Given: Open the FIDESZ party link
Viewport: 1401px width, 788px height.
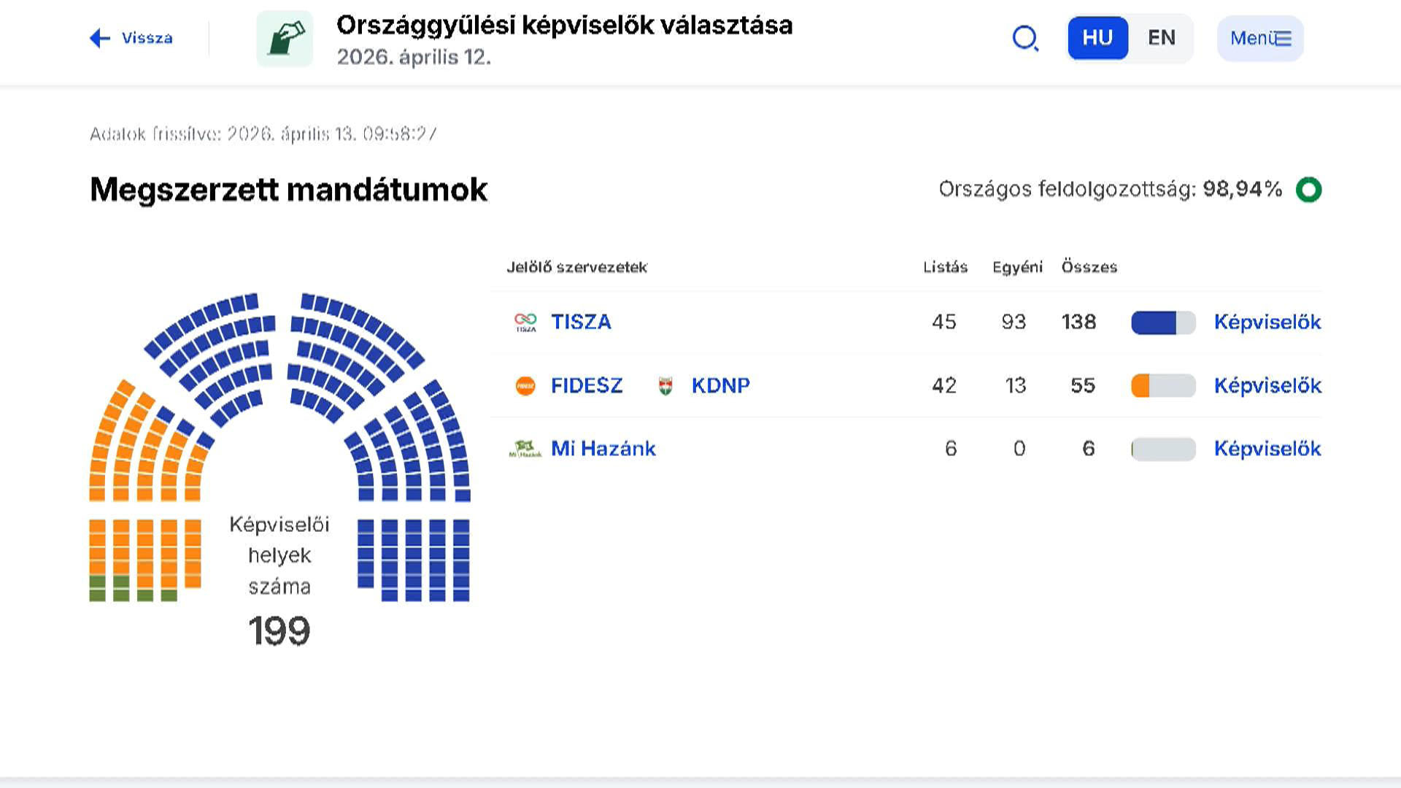Looking at the screenshot, I should pos(587,385).
